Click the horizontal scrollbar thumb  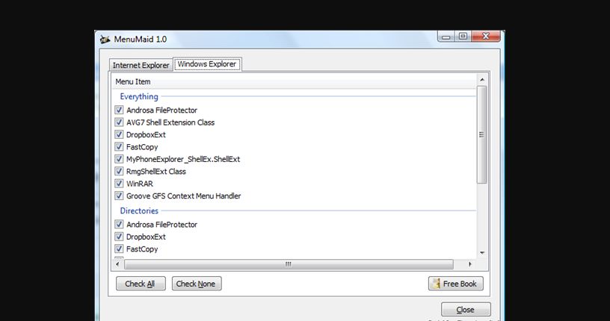click(x=289, y=264)
